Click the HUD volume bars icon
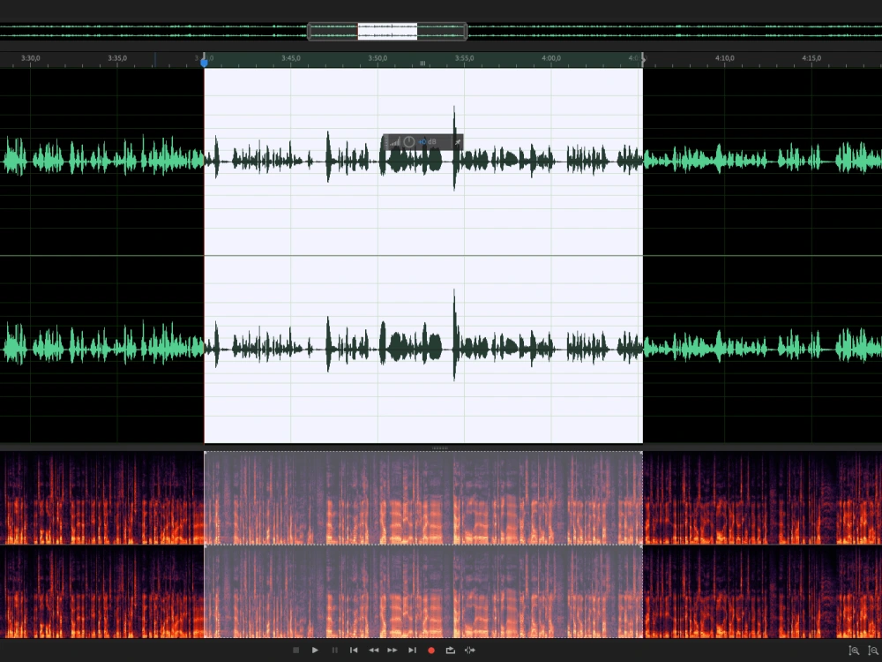The width and height of the screenshot is (882, 662). [x=395, y=142]
